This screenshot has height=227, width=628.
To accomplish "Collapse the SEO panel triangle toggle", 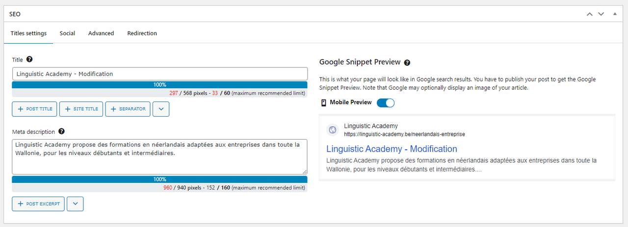I will [615, 14].
